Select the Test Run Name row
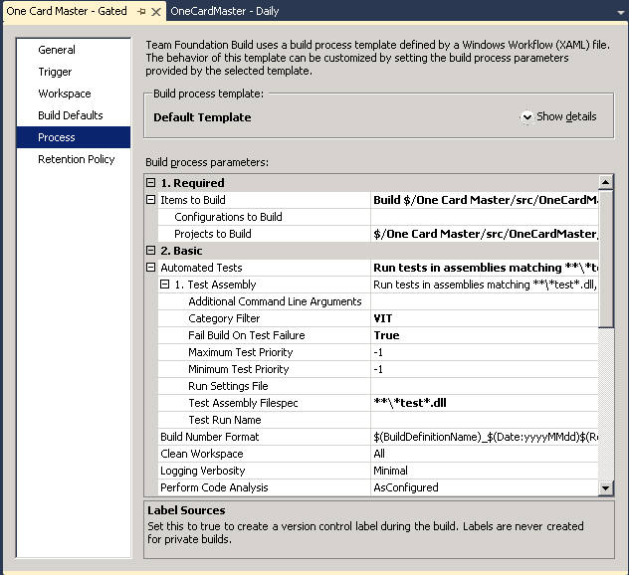Image resolution: width=629 pixels, height=575 pixels. (x=378, y=420)
